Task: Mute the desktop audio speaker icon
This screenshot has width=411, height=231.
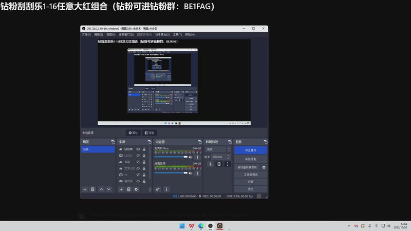Action: [x=191, y=173]
